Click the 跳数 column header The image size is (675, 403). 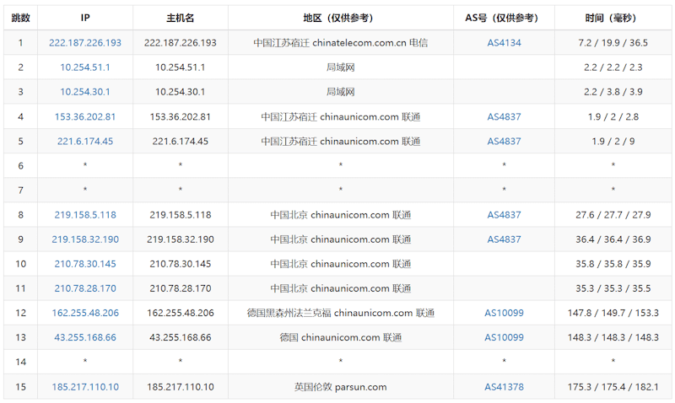click(20, 18)
